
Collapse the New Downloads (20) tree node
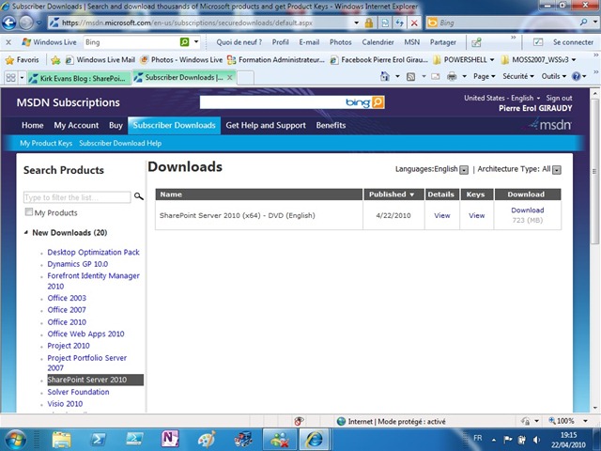pos(26,232)
